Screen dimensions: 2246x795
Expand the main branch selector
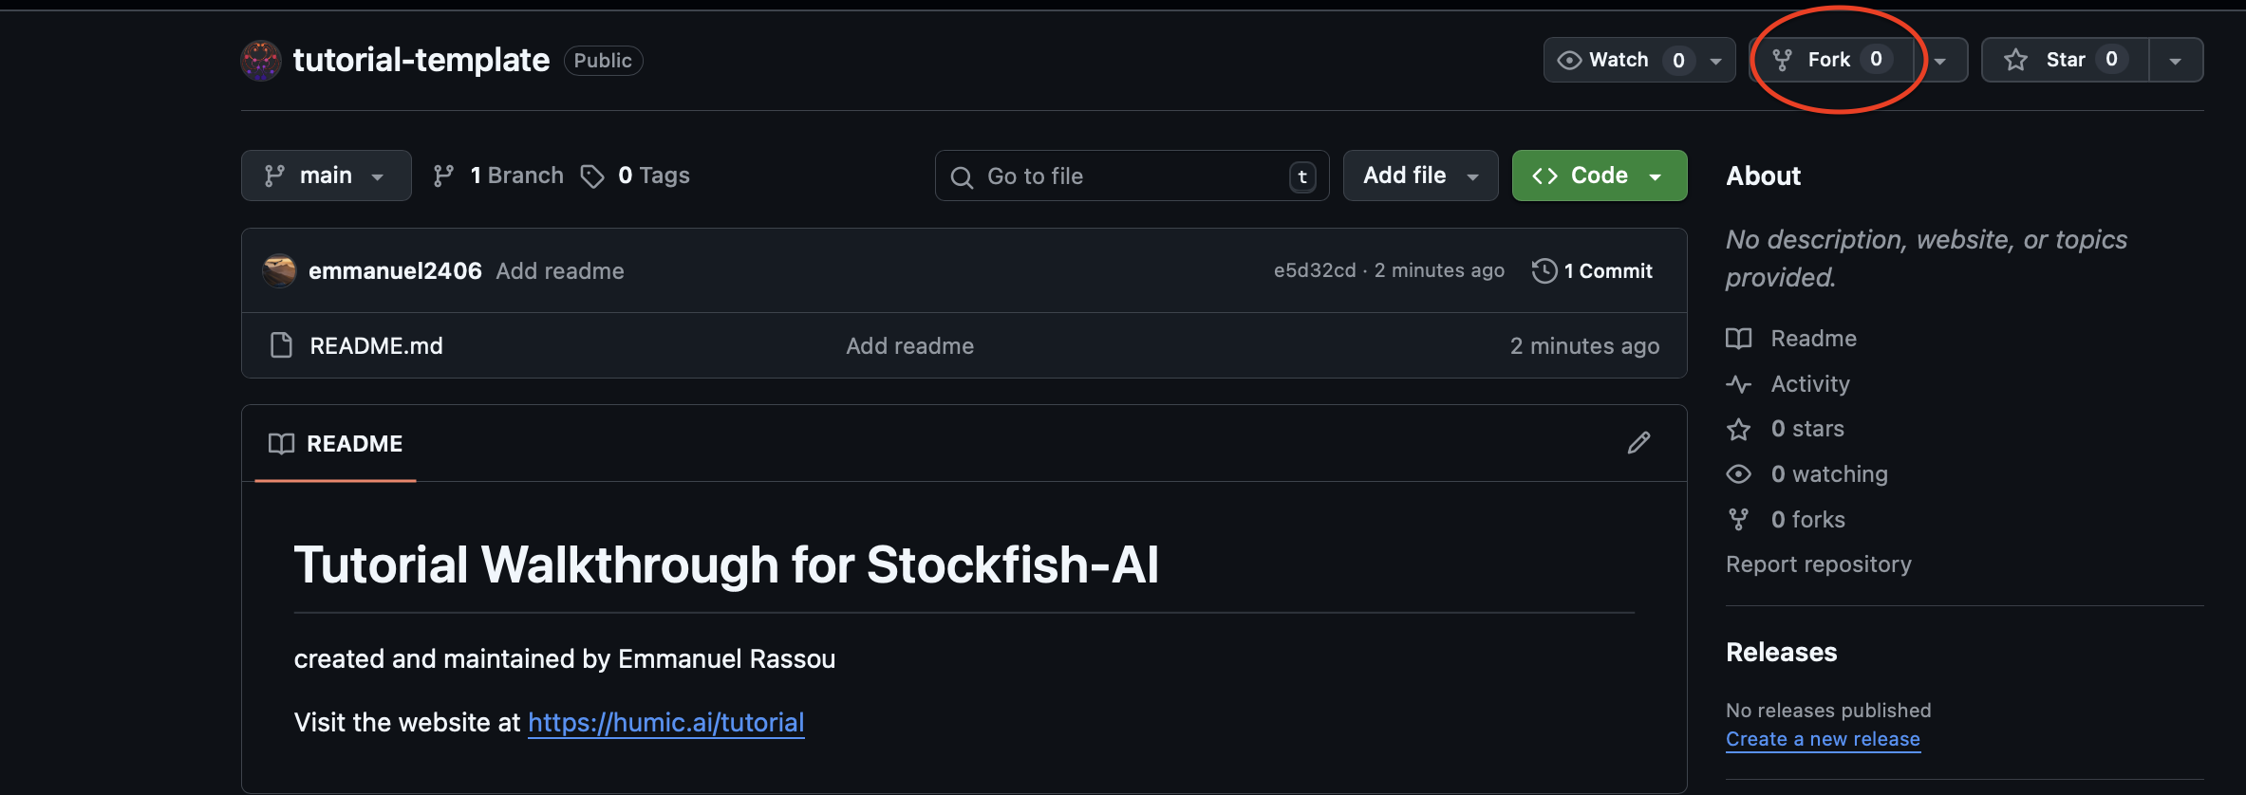326,176
